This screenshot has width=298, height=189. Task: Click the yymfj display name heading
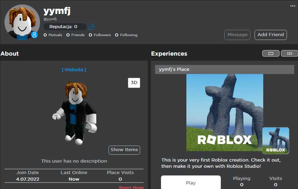point(57,11)
